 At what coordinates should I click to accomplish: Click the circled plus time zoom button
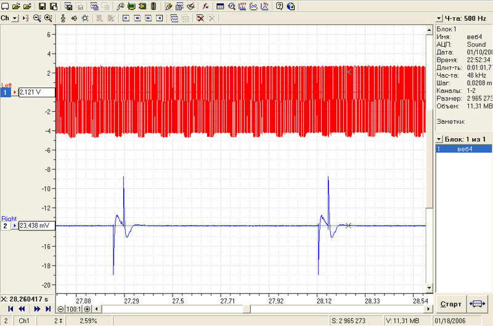pyautogui.click(x=87, y=309)
